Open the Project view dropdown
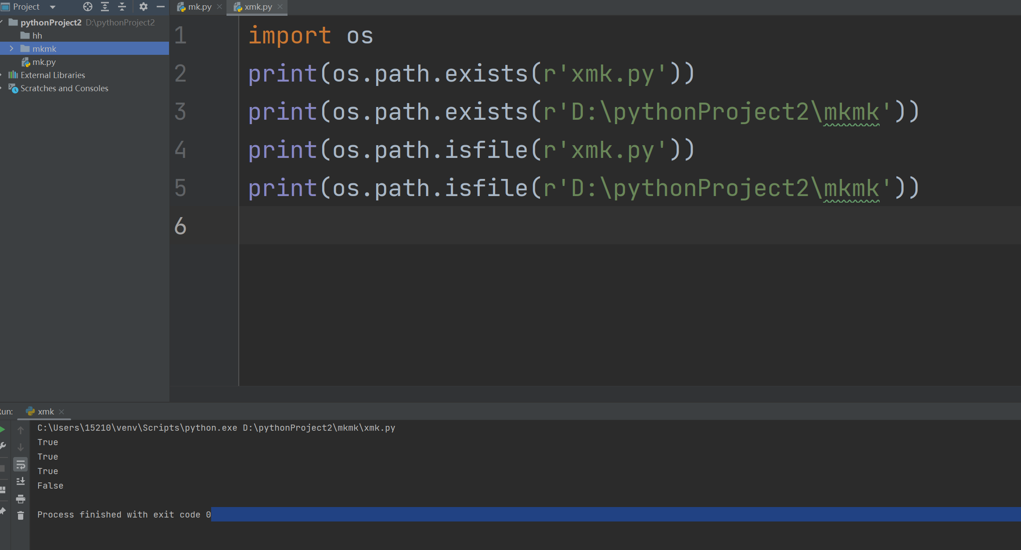1021x550 pixels. coord(53,7)
